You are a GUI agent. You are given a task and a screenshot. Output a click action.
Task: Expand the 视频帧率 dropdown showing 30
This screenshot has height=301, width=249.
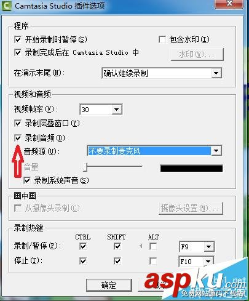click(x=117, y=110)
